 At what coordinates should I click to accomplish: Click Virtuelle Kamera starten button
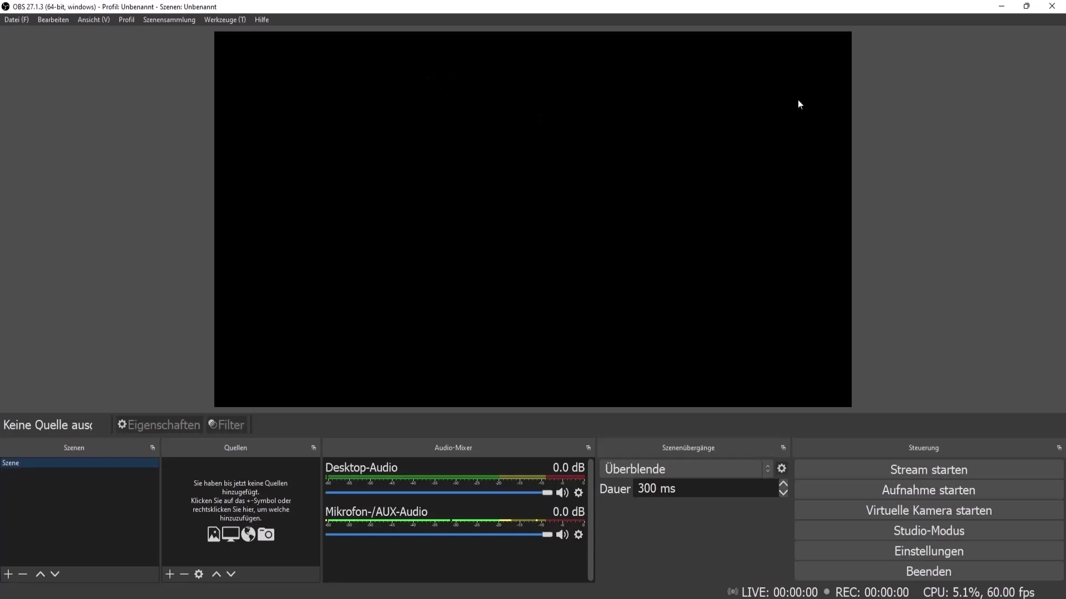(x=929, y=510)
